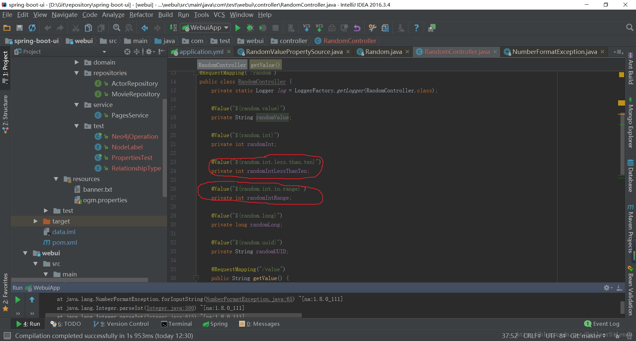The width and height of the screenshot is (636, 341).
Task: Click the Back navigation arrow icon
Action: tap(145, 28)
